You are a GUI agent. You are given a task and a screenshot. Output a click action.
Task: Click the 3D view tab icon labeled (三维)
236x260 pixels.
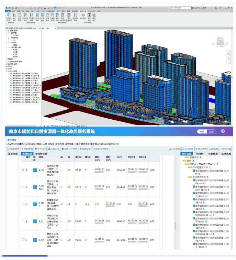coord(43,28)
